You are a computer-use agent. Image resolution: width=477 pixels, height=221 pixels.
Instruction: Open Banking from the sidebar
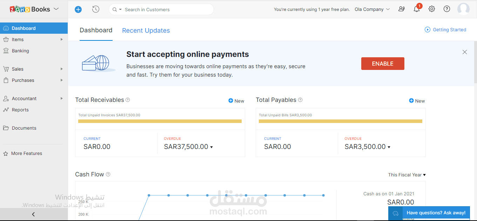21,51
